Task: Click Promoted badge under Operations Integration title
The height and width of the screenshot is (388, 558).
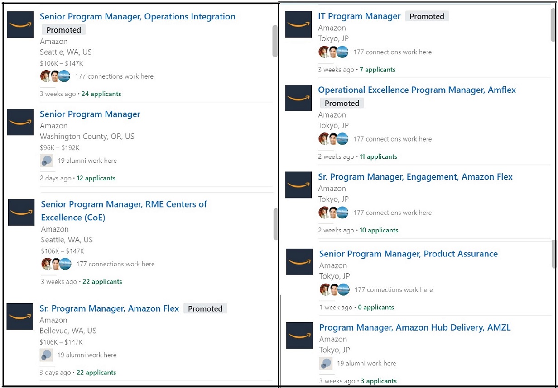Action: pos(64,30)
